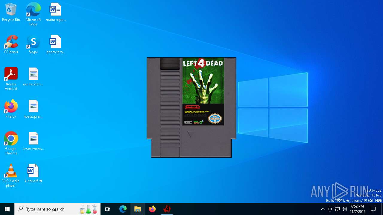
Task: Select the eachexistin image file icon
Action: pyautogui.click(x=33, y=77)
